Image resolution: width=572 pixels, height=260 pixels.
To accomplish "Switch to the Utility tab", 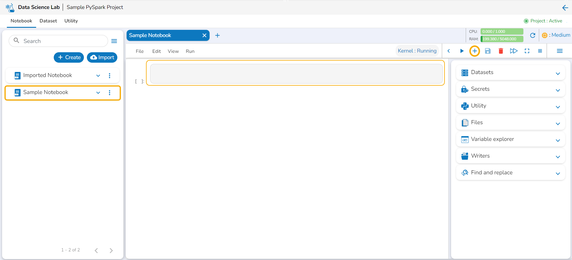I will point(71,21).
